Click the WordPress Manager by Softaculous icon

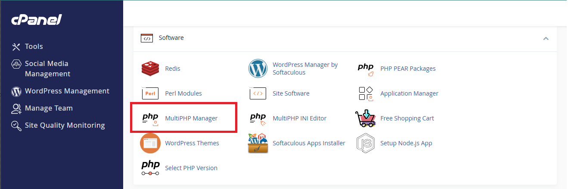[258, 69]
